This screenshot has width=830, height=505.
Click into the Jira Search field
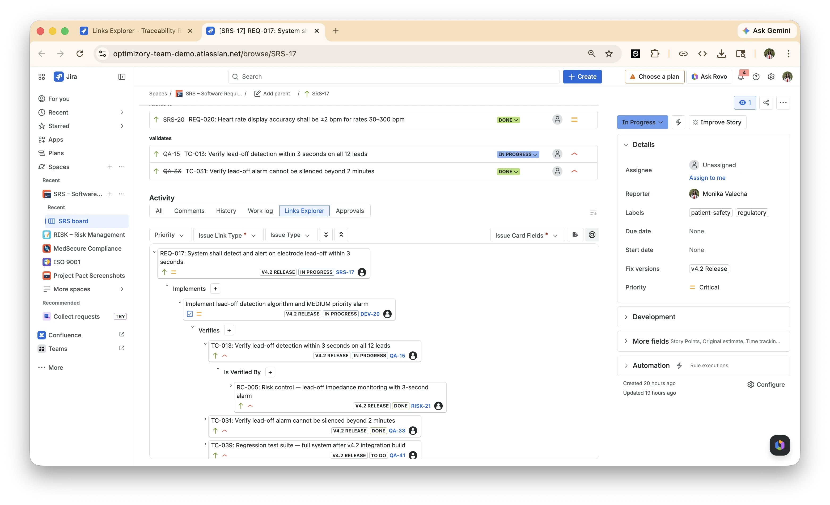coord(394,77)
